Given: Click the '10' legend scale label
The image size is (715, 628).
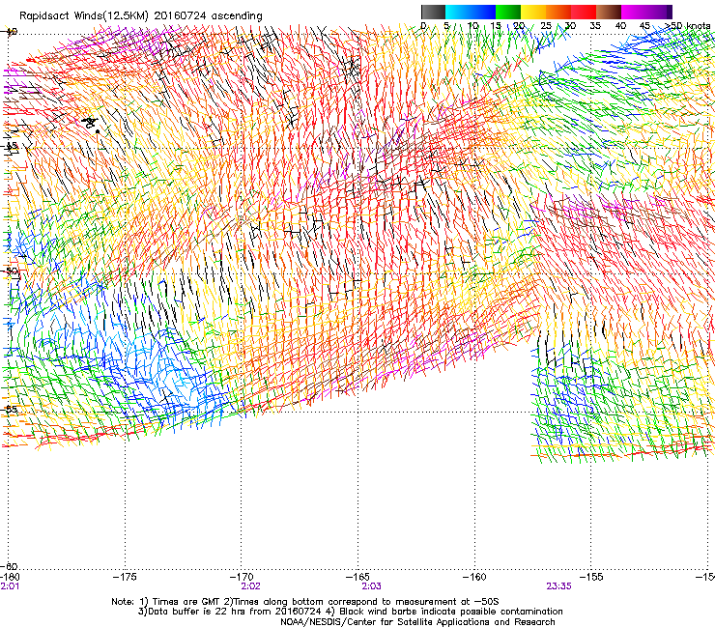Looking at the screenshot, I should tap(472, 25).
